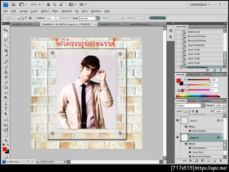Click Add a layer style fx button
The image size is (229, 172).
click(x=190, y=161)
